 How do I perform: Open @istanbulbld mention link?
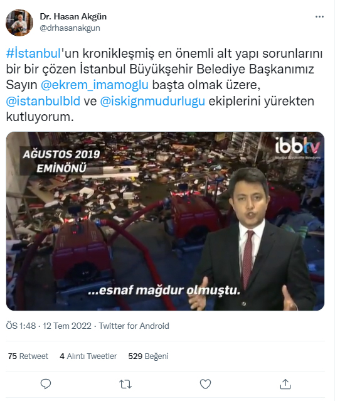click(x=43, y=101)
